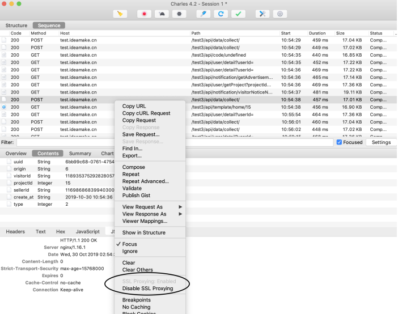Toggle the red Record button
The image size is (398, 314).
(x=144, y=14)
